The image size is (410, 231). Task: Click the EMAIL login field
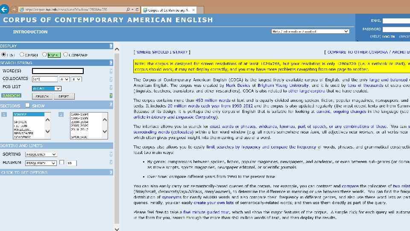click(x=396, y=21)
